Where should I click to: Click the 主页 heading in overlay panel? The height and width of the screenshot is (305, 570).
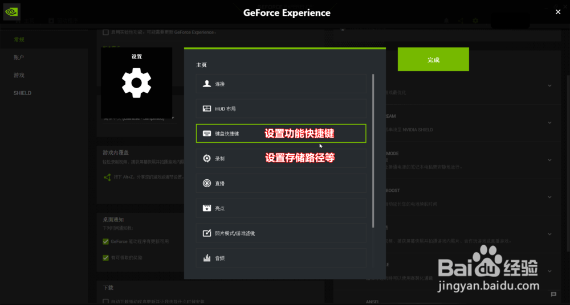201,65
